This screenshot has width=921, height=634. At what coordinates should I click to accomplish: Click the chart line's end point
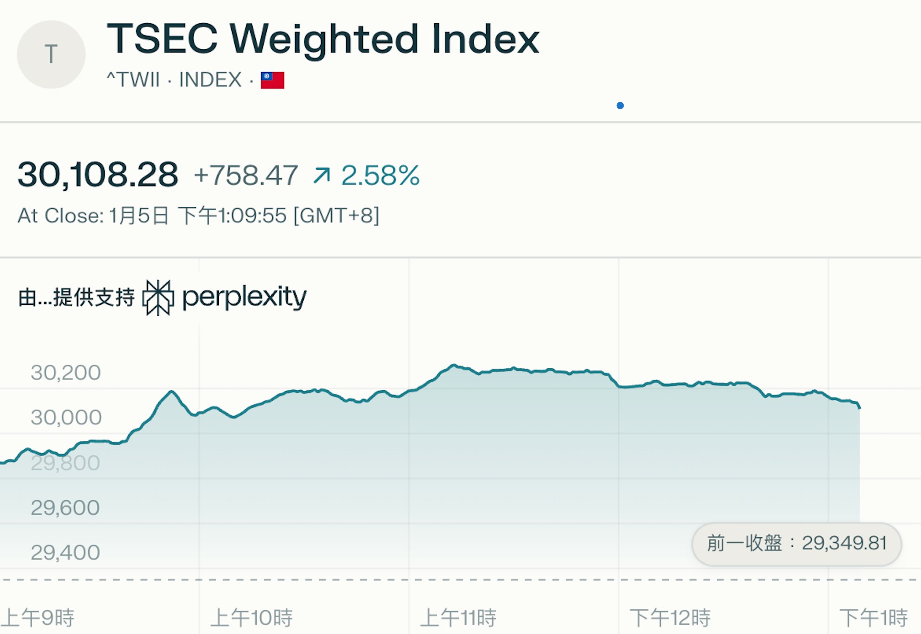tap(859, 407)
